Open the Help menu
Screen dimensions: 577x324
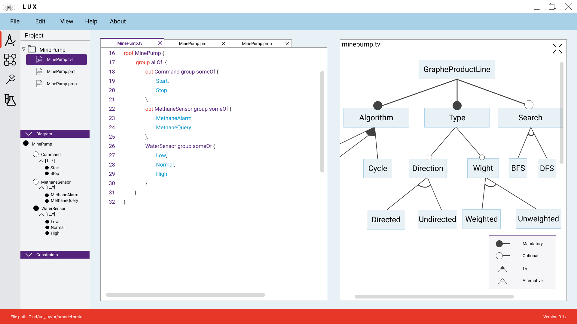coord(90,21)
